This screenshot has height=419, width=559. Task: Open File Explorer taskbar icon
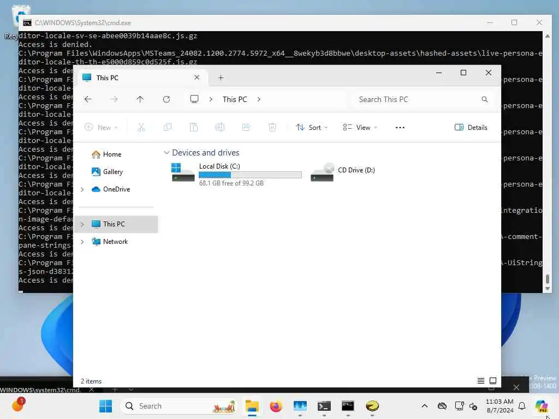tap(252, 406)
